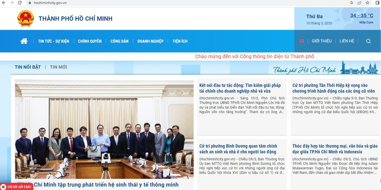Click the Vietnam national emblem logo

[x=26, y=19]
